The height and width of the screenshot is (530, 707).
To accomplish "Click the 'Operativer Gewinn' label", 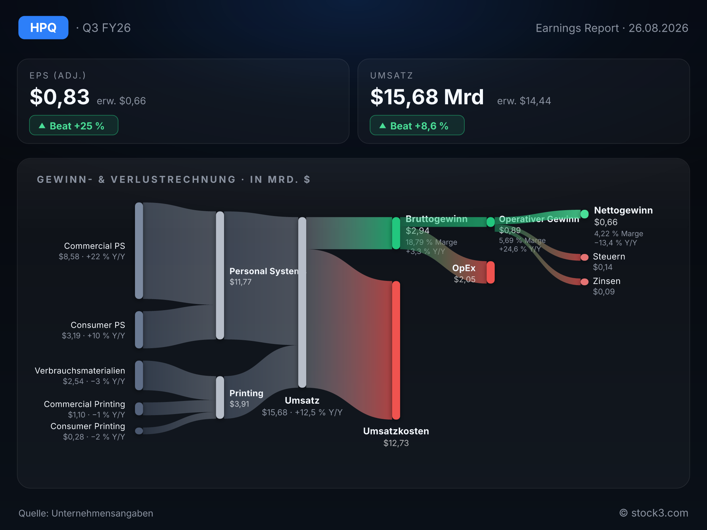I will tap(539, 219).
